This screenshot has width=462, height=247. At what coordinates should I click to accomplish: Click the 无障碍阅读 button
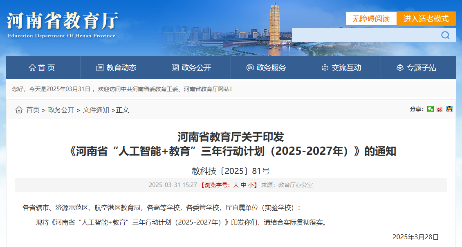pos(371,19)
